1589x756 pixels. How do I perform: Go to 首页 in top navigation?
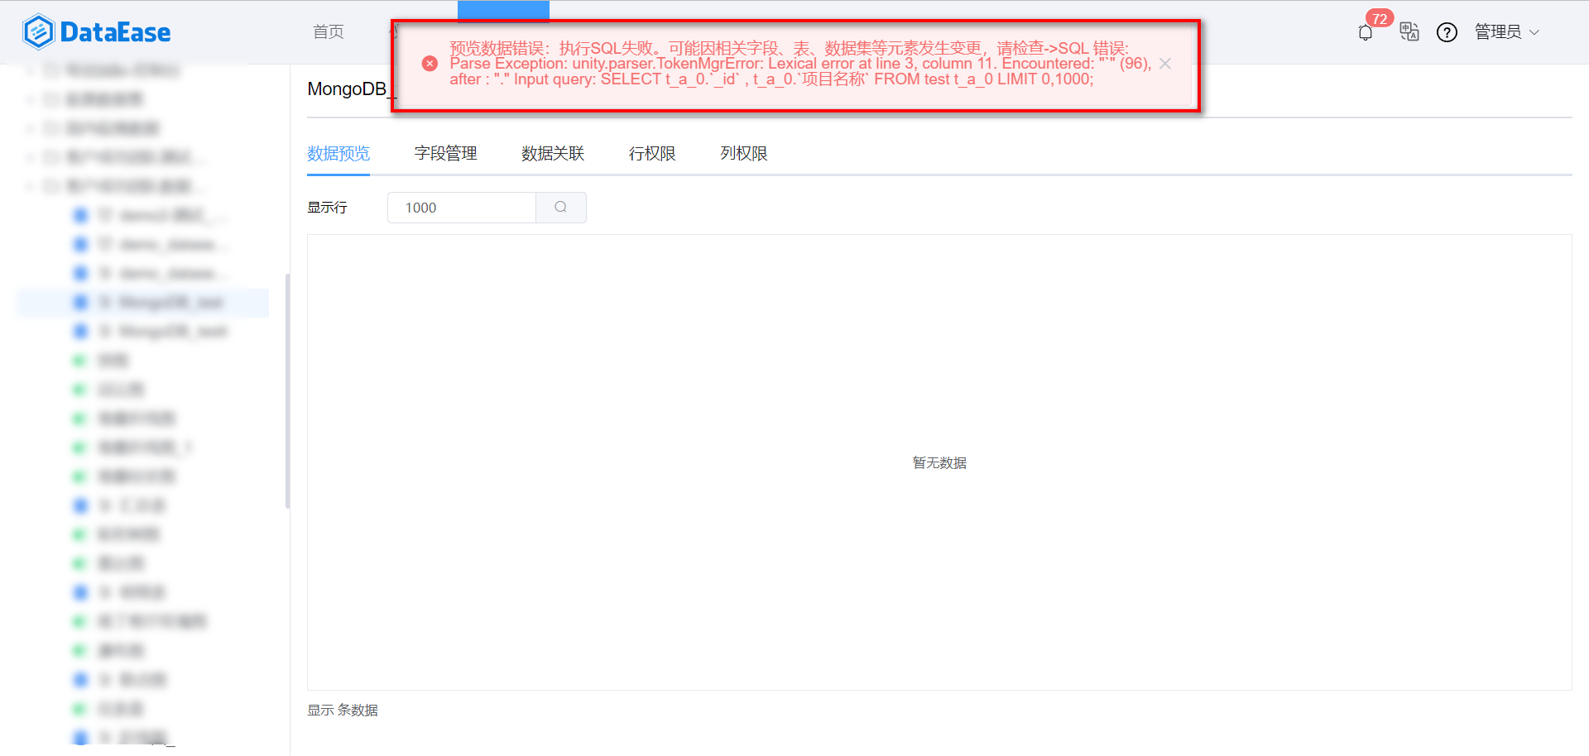click(x=329, y=31)
